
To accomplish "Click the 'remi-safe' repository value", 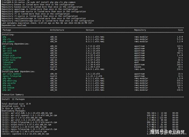I will pyautogui.click(x=139, y=69).
